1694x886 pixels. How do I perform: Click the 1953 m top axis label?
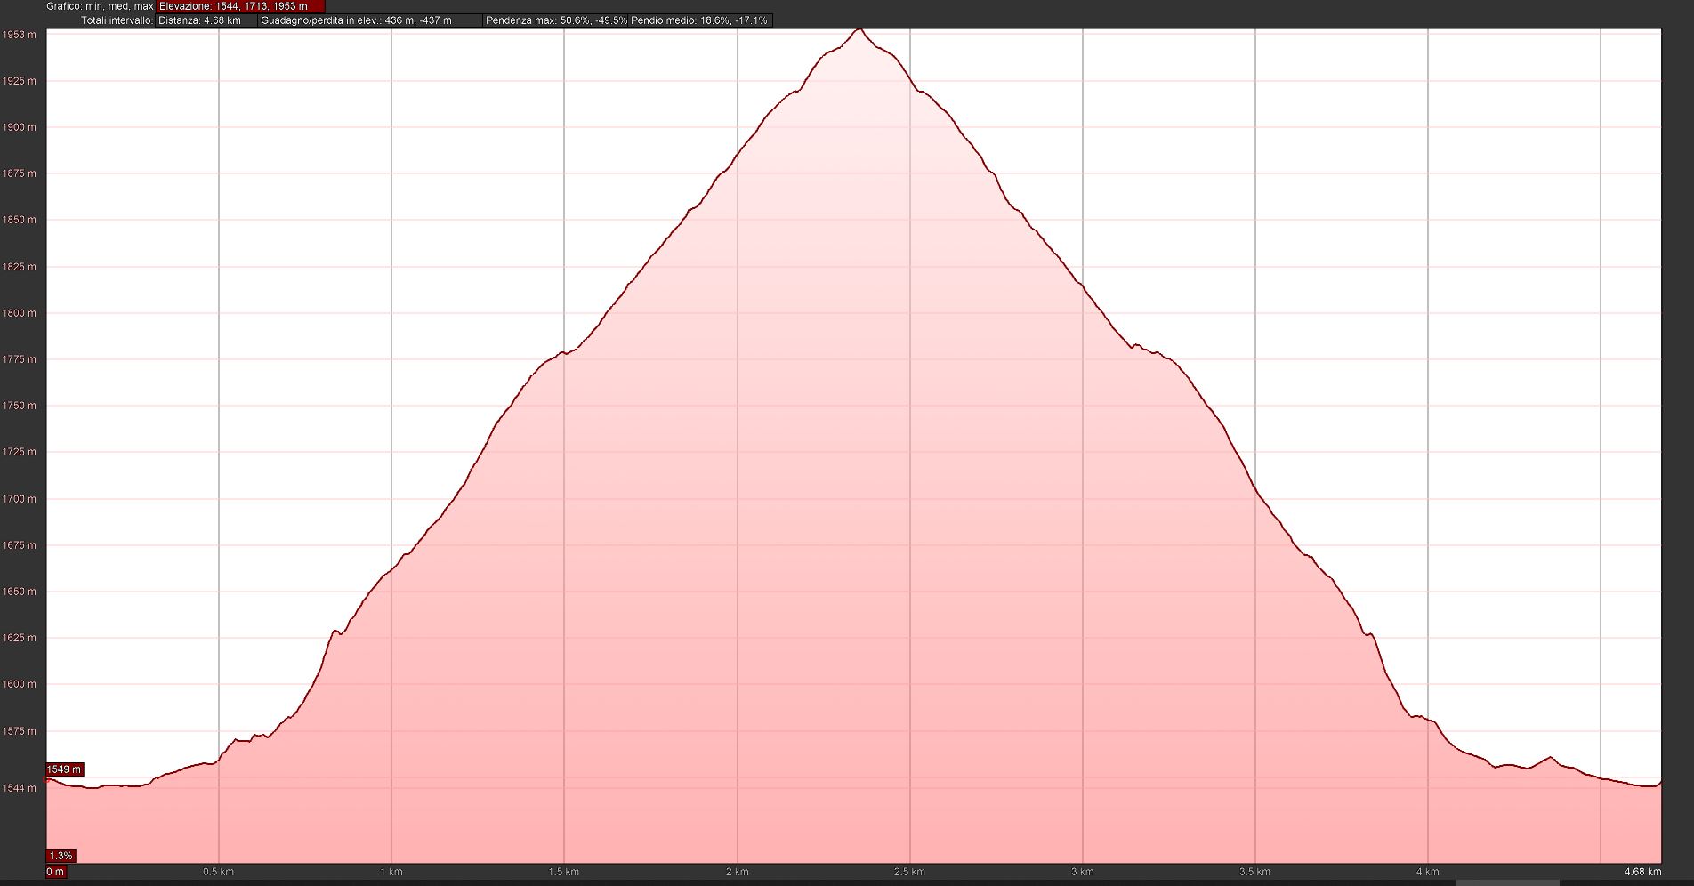(20, 35)
